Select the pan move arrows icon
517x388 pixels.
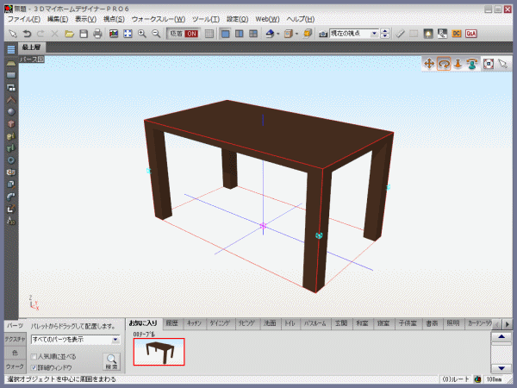[428, 64]
